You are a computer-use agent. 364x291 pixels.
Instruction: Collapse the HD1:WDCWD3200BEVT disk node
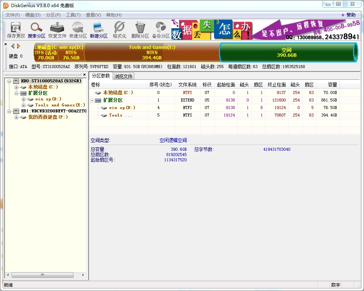pyautogui.click(x=9, y=111)
